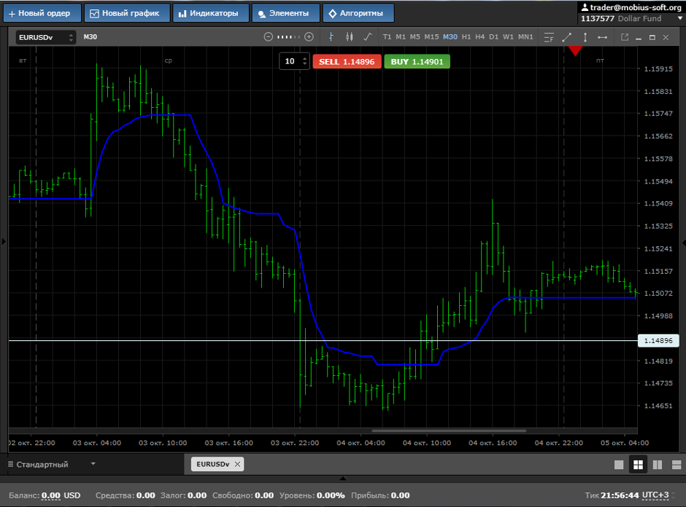Open the Элементы menu
The height and width of the screenshot is (507, 686).
(x=285, y=13)
